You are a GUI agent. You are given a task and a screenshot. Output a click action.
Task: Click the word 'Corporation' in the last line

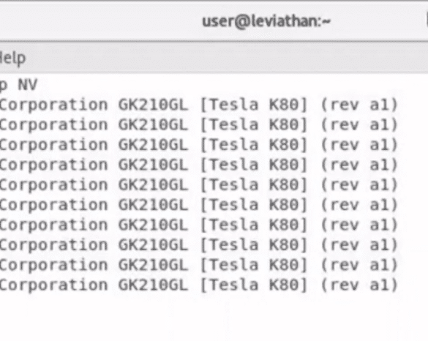pos(53,285)
